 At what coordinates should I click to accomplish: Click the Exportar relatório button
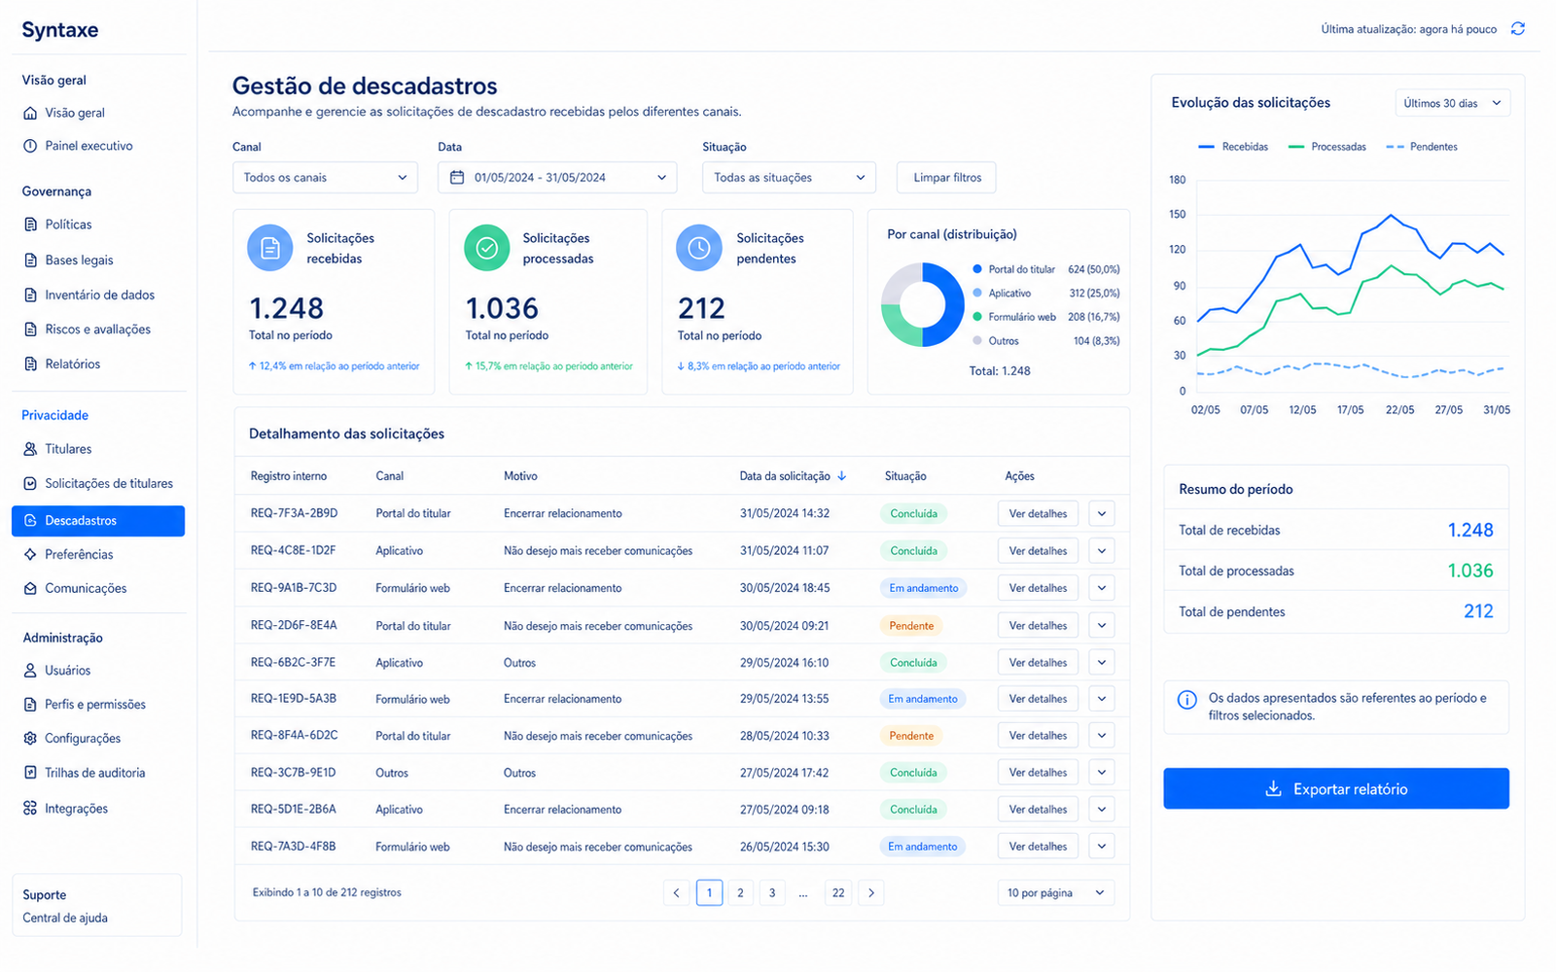click(1336, 789)
